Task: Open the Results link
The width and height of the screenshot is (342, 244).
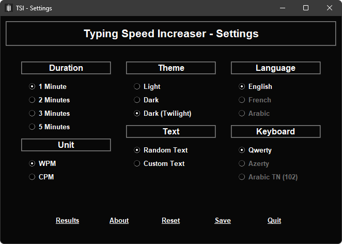Action: coord(67,221)
